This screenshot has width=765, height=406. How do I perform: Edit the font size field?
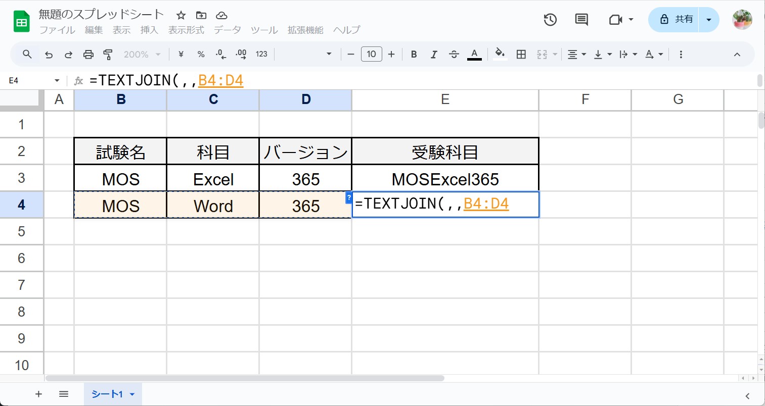click(371, 54)
